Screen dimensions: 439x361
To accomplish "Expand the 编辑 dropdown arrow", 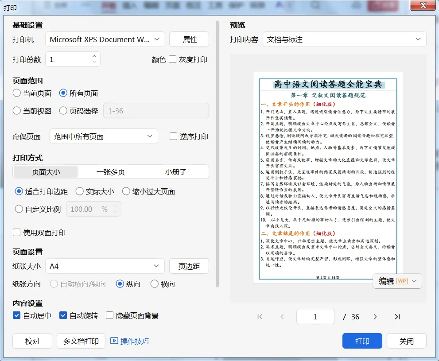I will tap(414, 281).
